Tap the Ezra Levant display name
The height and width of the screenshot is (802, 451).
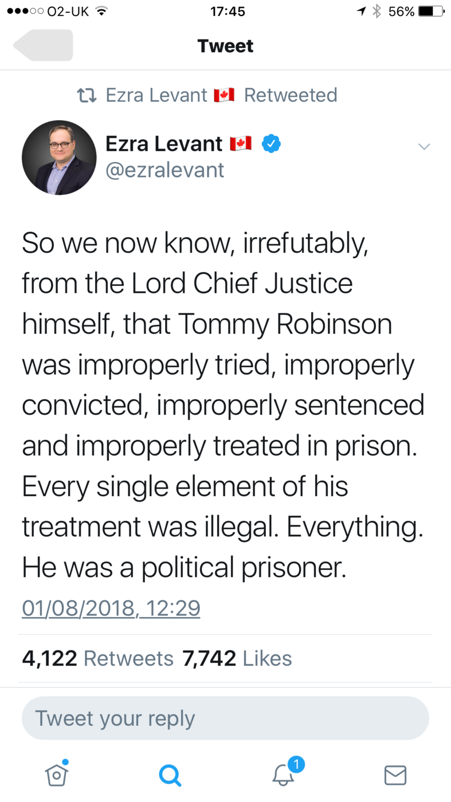tap(164, 144)
